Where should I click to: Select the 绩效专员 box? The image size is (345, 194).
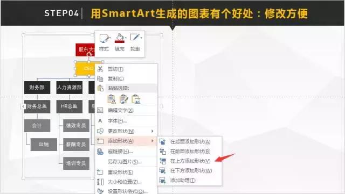point(76,126)
